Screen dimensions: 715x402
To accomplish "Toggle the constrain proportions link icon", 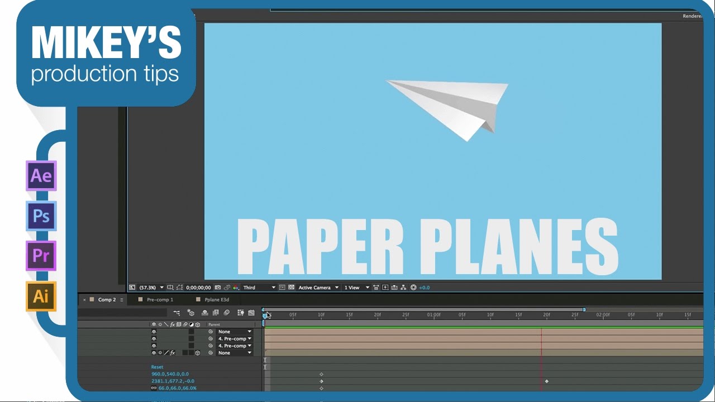I will coord(154,388).
